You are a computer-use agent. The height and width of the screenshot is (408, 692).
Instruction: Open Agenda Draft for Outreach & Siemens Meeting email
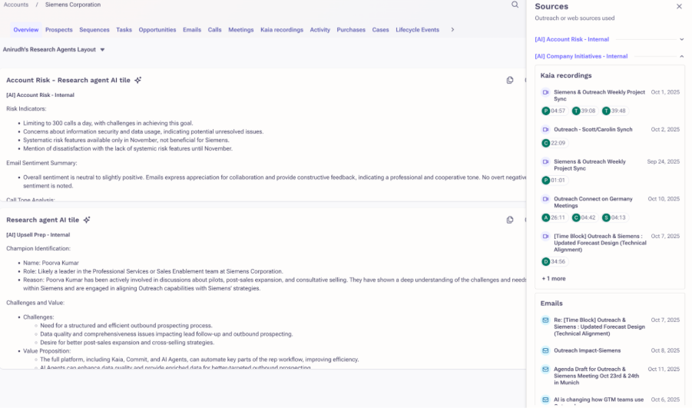point(597,376)
